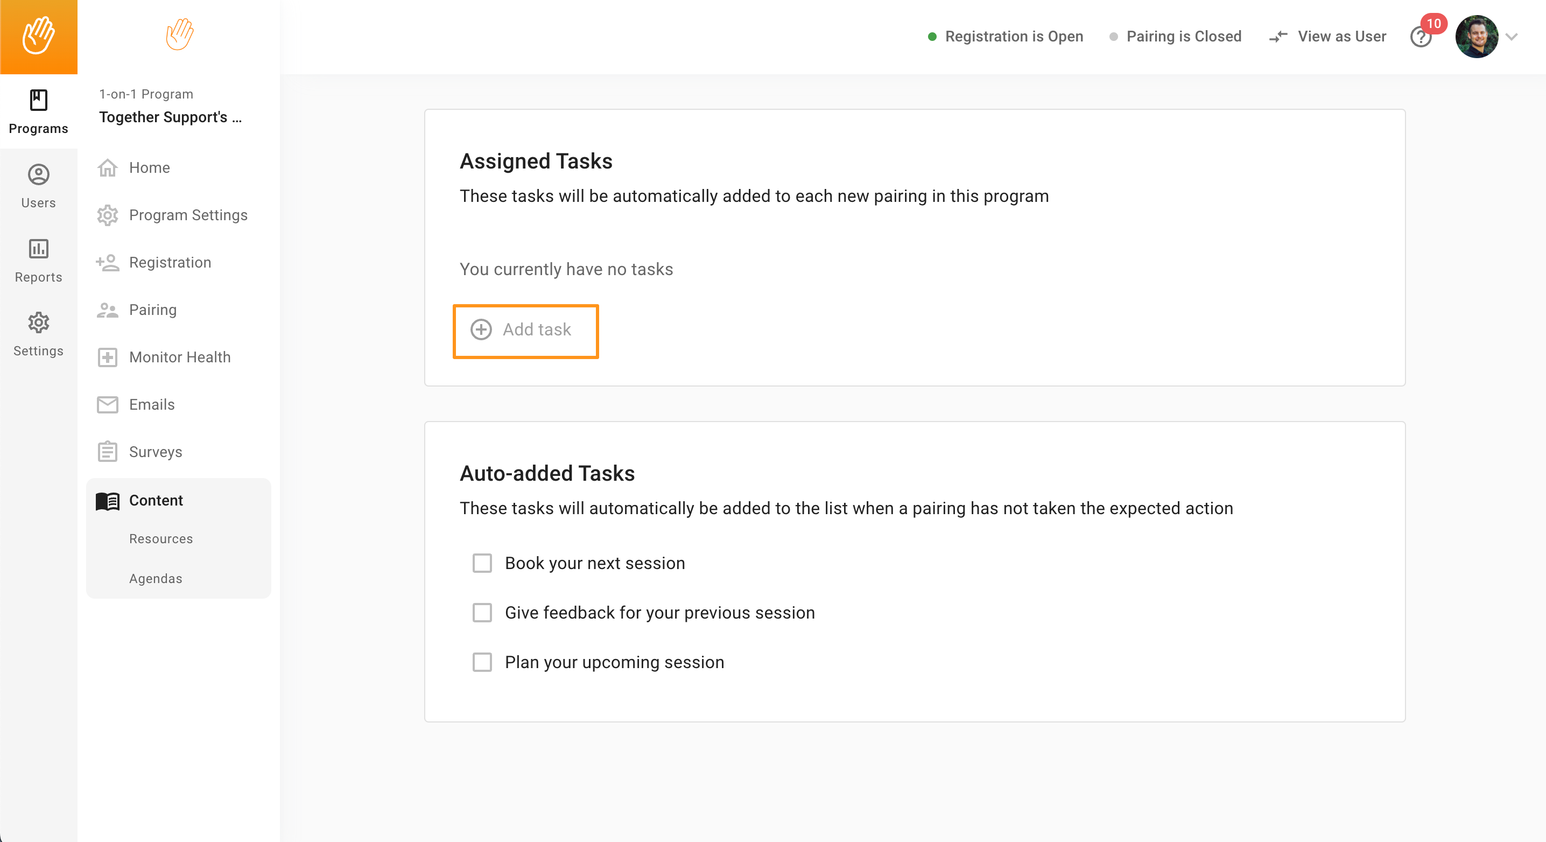1546x842 pixels.
Task: Open the Reports chart icon
Action: (38, 249)
